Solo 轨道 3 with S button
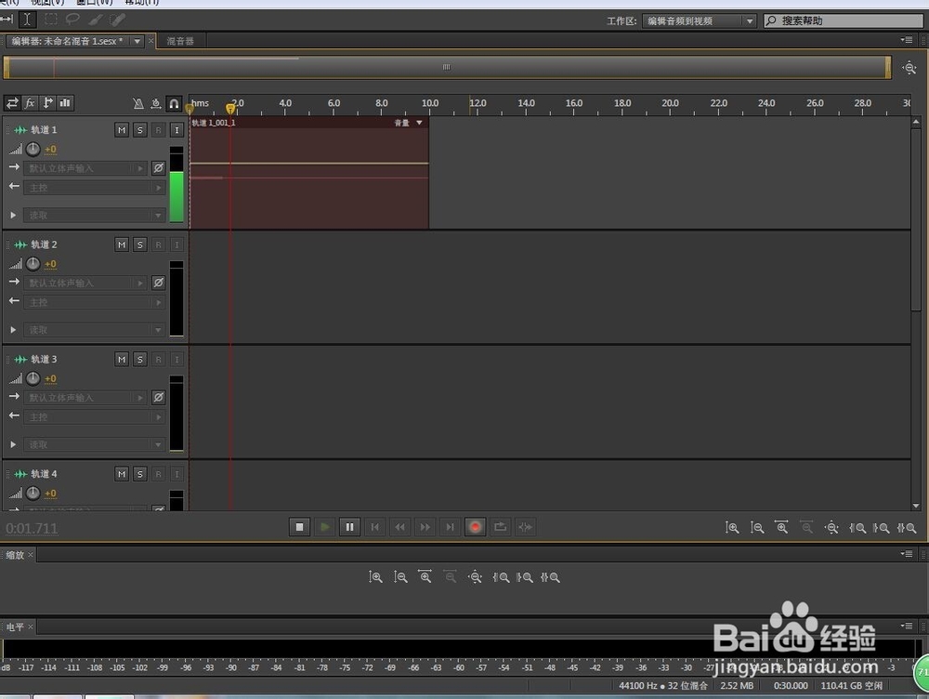929x699 pixels. 140,360
